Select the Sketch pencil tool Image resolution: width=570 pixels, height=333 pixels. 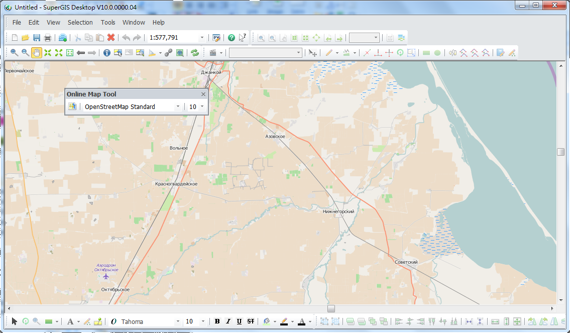click(328, 53)
